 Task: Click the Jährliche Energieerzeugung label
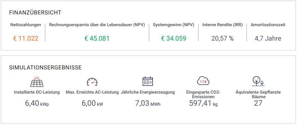click(148, 92)
